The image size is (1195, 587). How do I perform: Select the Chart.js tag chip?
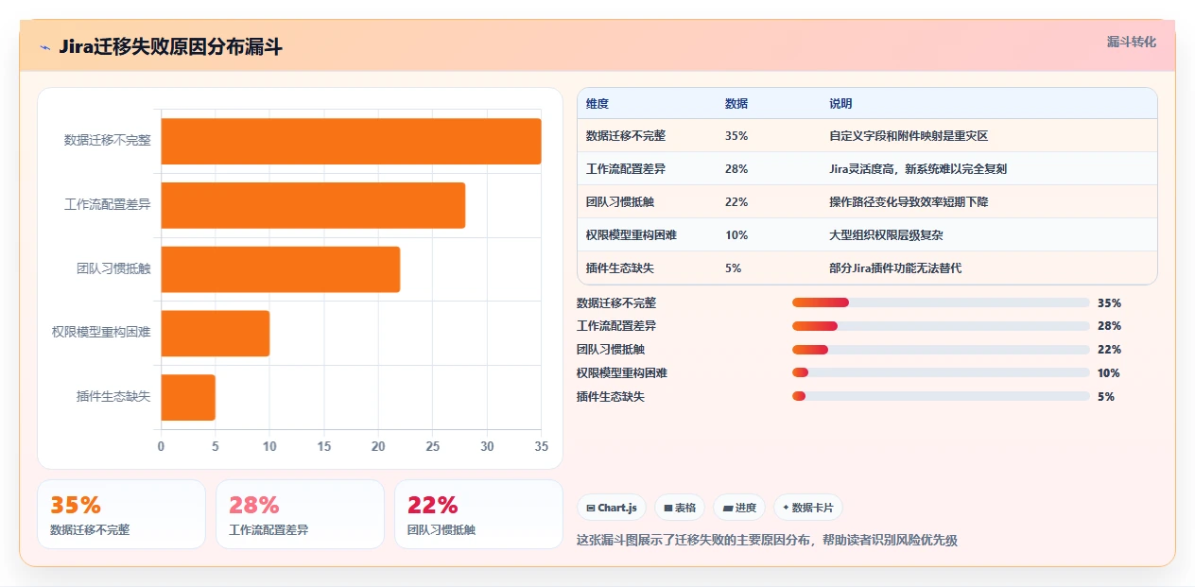(612, 508)
